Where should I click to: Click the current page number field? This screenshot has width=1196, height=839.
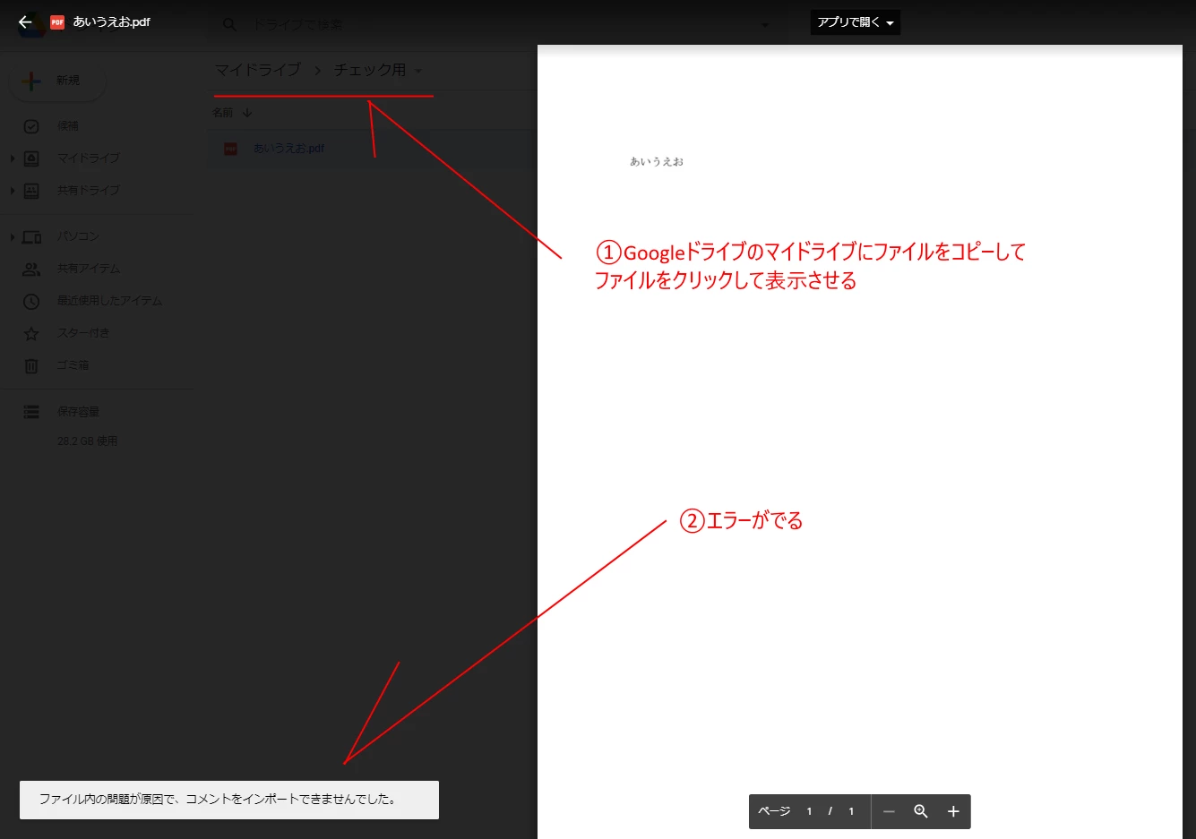[809, 811]
